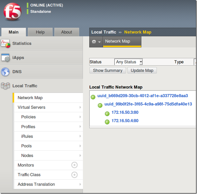Switch to the About tab
This screenshot has width=197, height=194.
tap(67, 32)
